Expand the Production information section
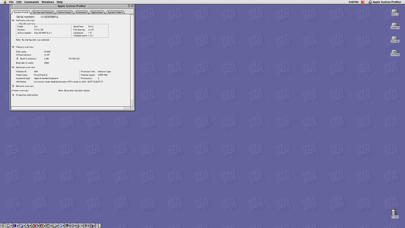405x228 pixels. (13, 95)
